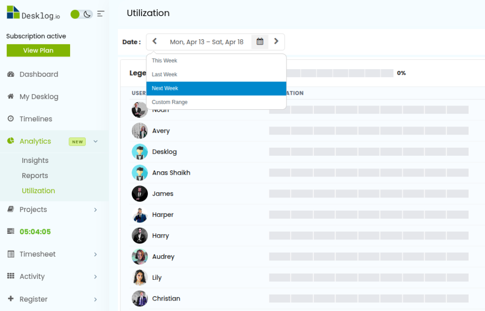Click the Desklog.io logo
This screenshot has height=311, width=485.
(33, 13)
